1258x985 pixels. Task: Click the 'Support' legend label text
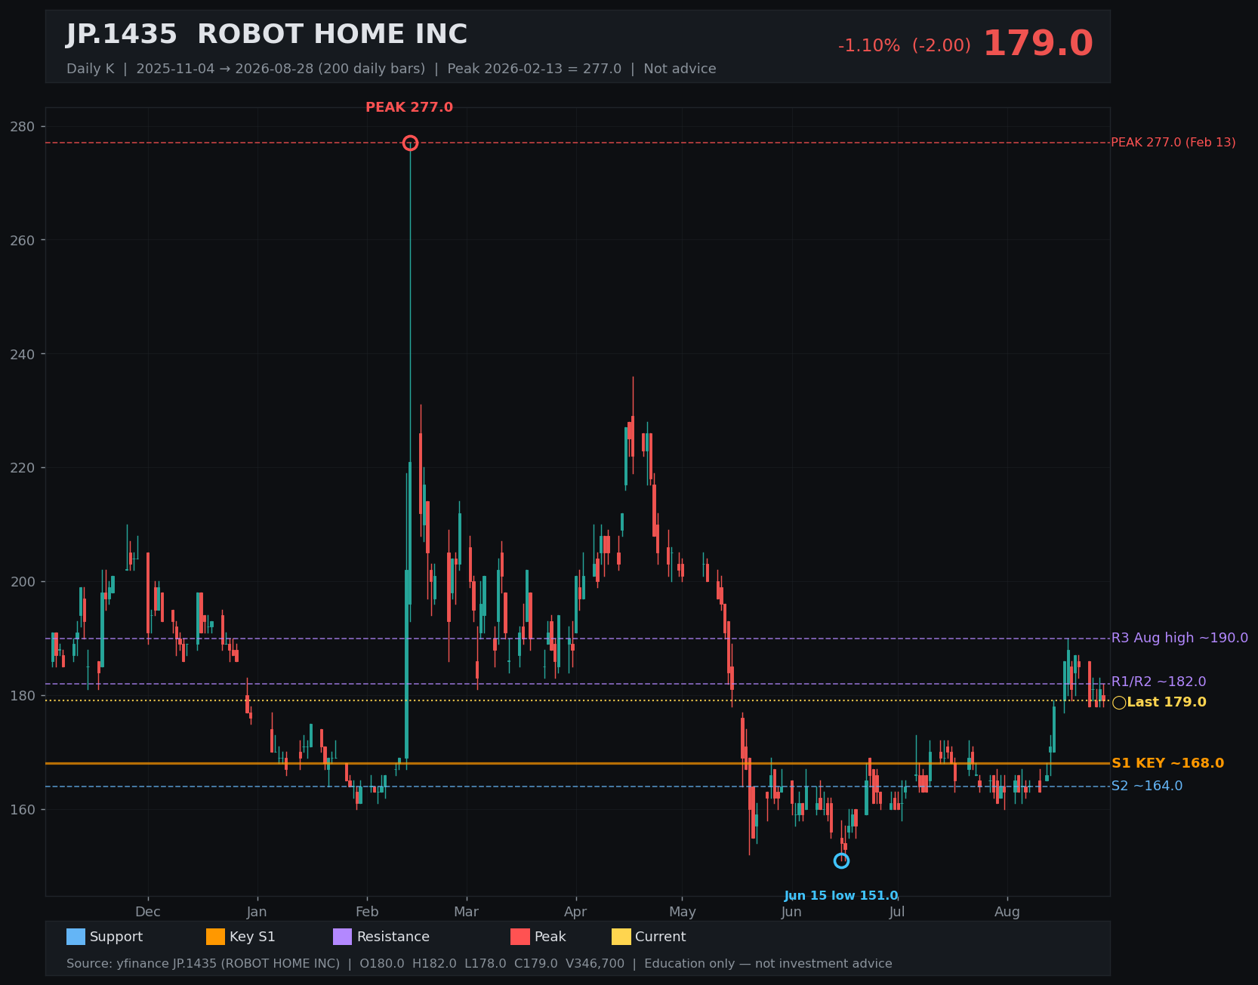click(116, 937)
